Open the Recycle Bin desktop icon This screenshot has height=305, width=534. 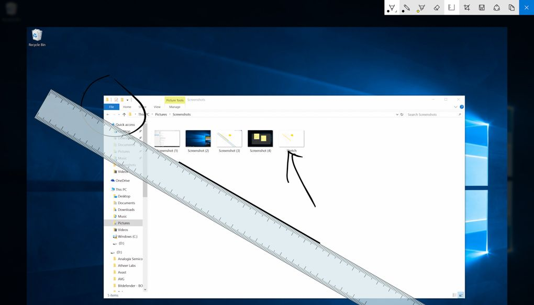pos(37,38)
